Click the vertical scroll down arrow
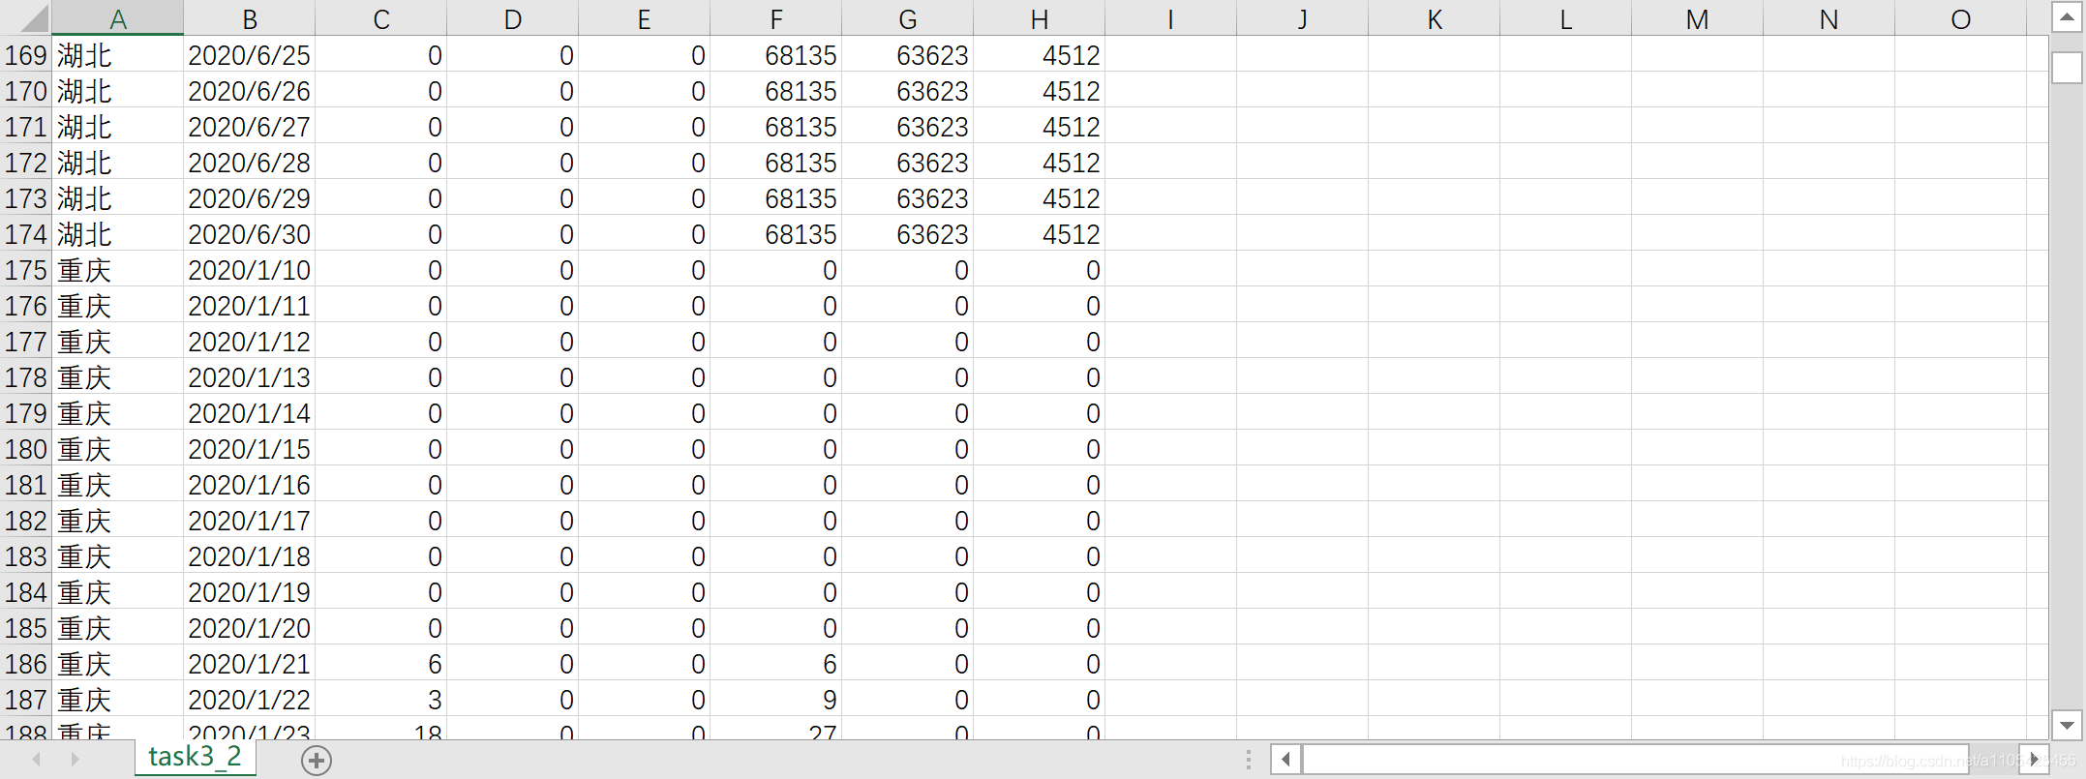This screenshot has width=2086, height=779. [2067, 725]
